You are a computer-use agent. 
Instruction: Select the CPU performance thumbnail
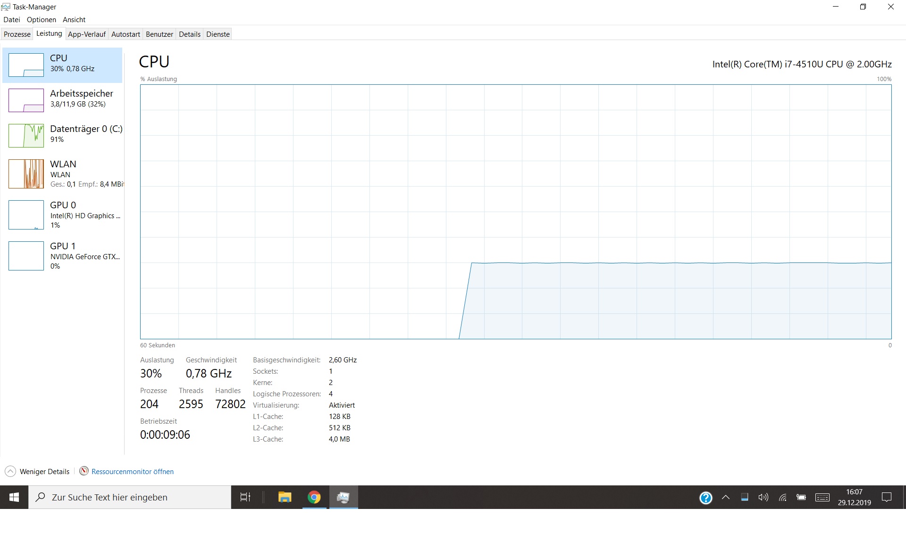click(x=26, y=65)
